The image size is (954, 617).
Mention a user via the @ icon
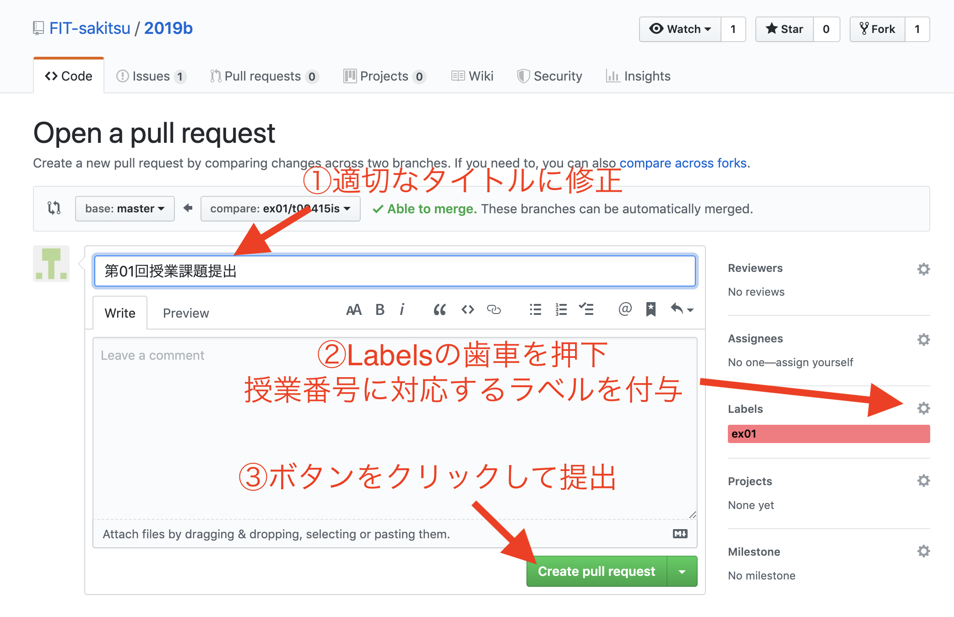click(624, 310)
